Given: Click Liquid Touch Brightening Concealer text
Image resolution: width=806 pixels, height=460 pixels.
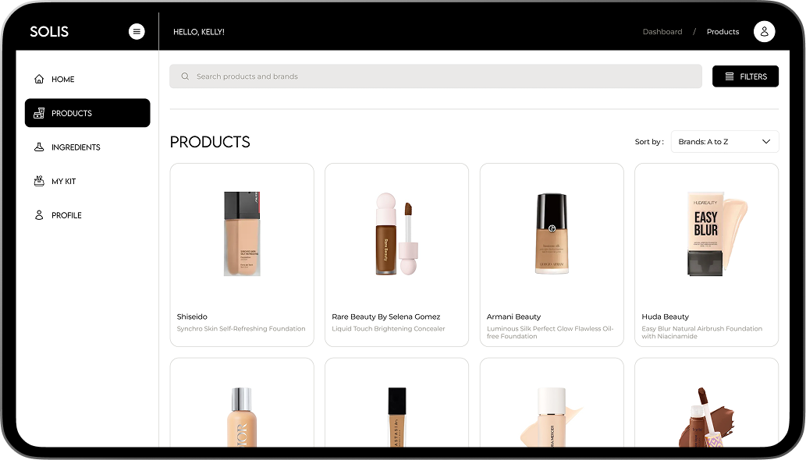Looking at the screenshot, I should 388,328.
